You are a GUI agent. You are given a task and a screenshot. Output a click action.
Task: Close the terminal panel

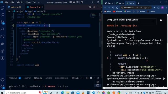coord(98,78)
